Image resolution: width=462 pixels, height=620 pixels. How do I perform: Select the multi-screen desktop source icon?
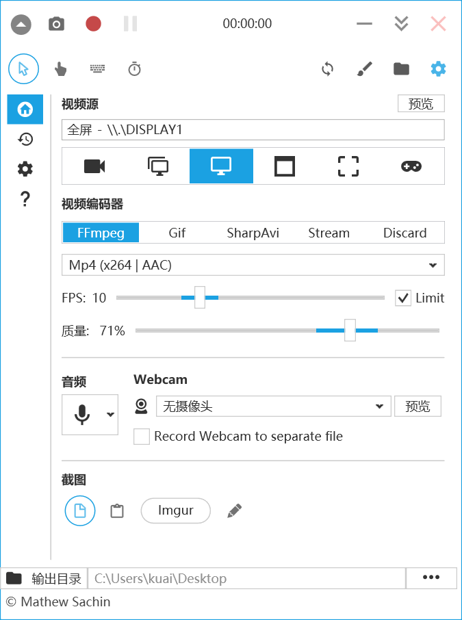pyautogui.click(x=158, y=166)
